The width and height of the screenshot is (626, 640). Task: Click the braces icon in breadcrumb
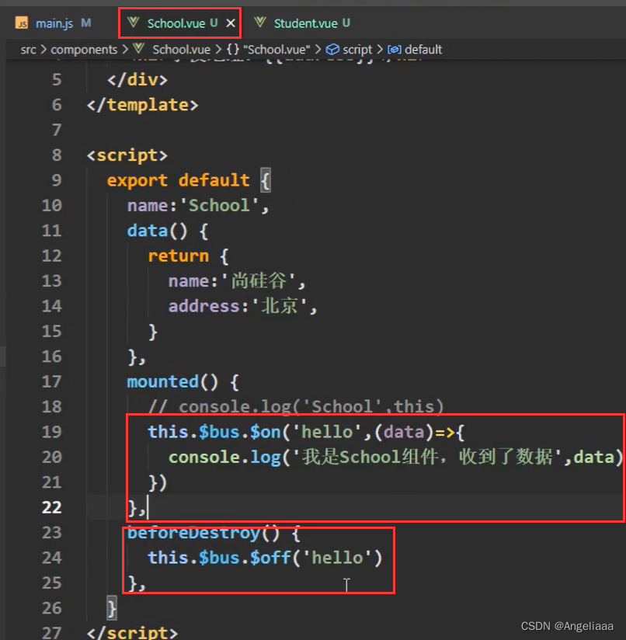(233, 50)
